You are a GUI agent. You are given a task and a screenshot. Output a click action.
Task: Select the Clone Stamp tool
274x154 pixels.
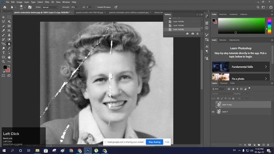(x=9, y=35)
